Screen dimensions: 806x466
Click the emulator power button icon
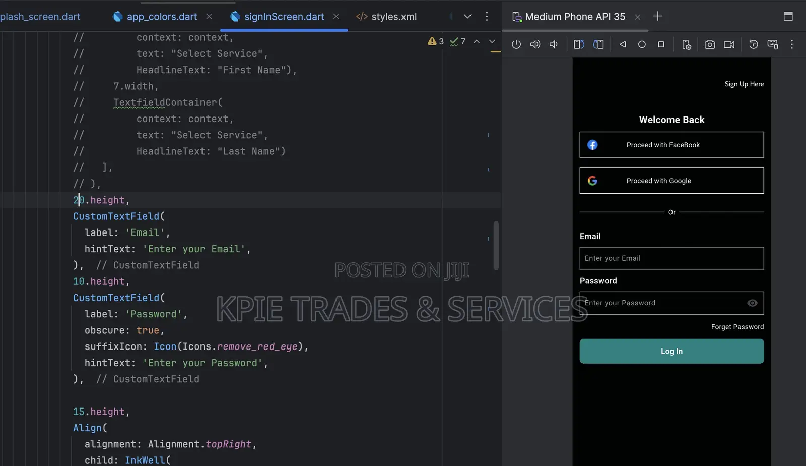tap(516, 44)
